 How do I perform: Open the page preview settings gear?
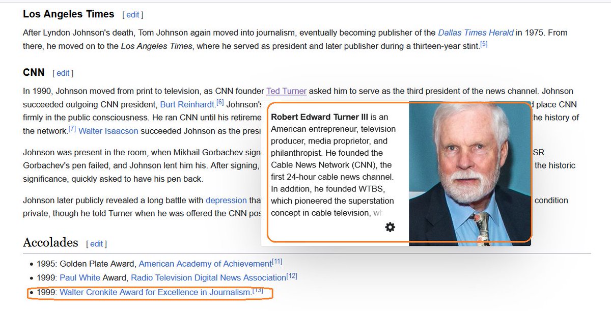(390, 227)
